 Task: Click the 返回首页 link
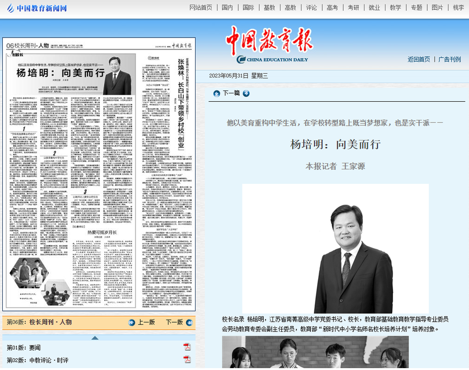(419, 59)
